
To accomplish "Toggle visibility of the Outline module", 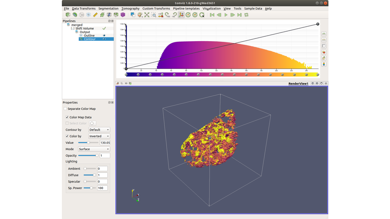I will [104, 35].
